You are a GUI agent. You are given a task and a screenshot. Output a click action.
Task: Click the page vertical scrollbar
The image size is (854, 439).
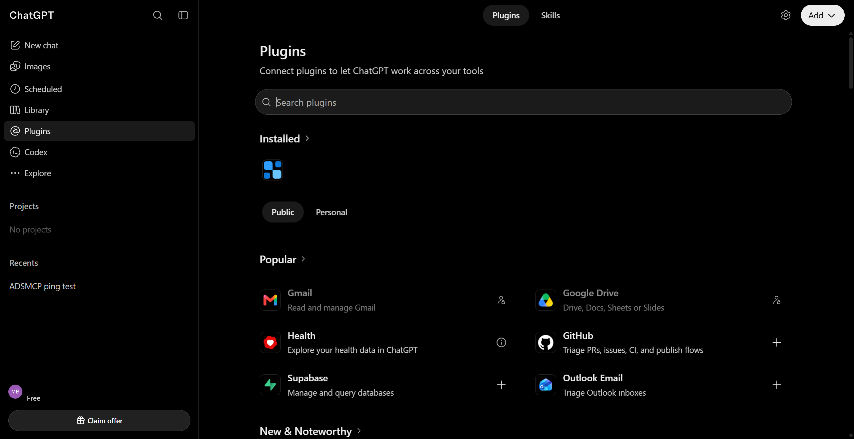(x=851, y=63)
